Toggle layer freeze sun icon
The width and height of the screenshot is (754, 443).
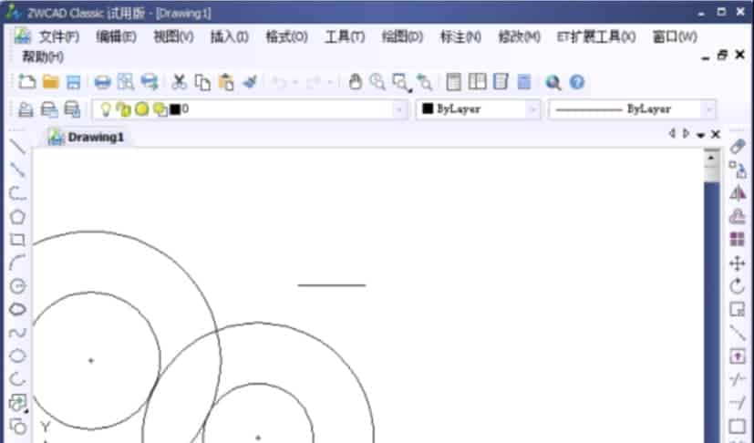pos(142,109)
